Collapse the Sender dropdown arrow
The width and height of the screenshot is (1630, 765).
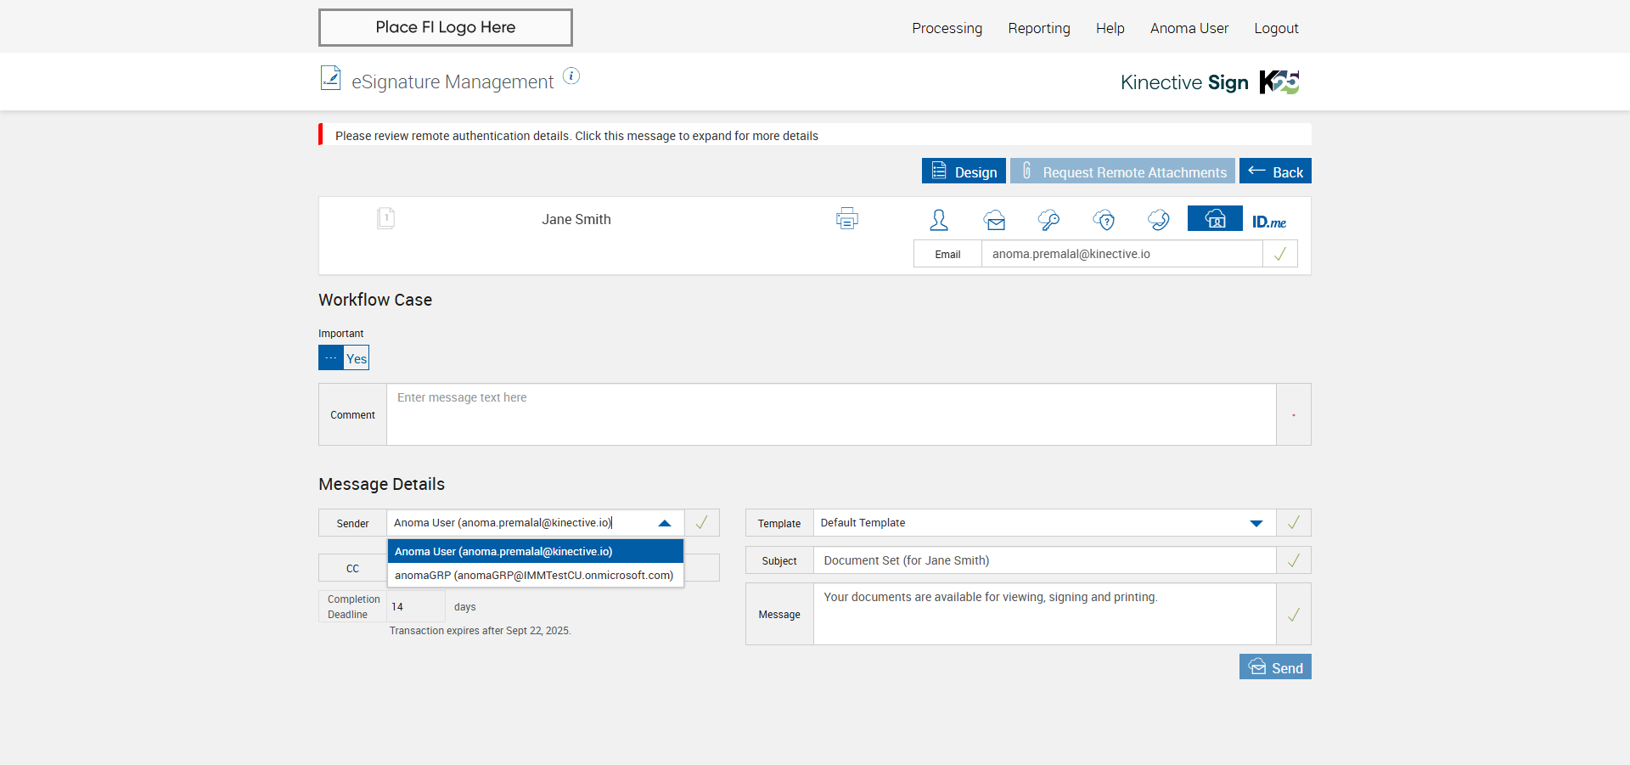665,523
